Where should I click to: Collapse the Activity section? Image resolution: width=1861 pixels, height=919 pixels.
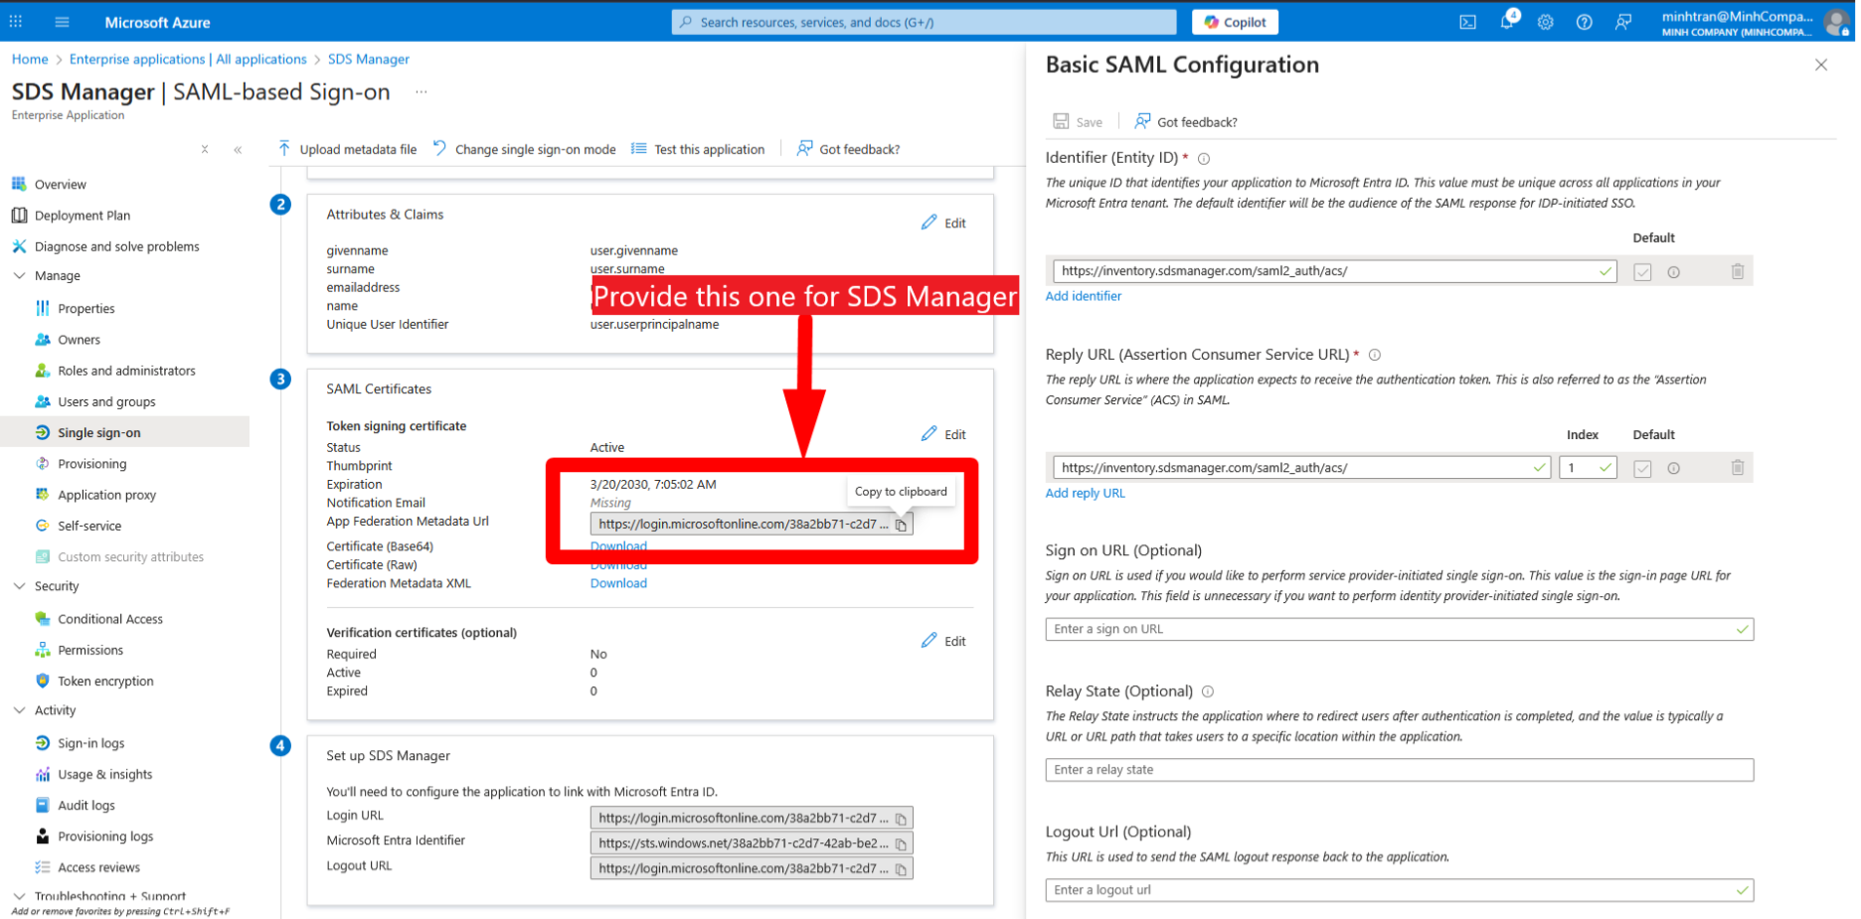coord(19,710)
